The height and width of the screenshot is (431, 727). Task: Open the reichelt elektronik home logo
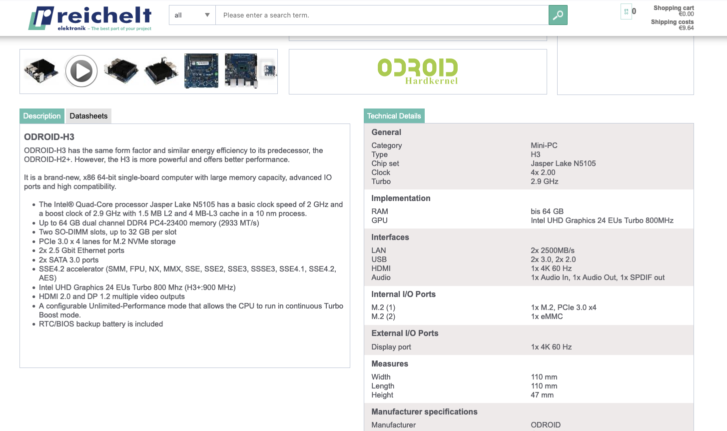coord(90,18)
